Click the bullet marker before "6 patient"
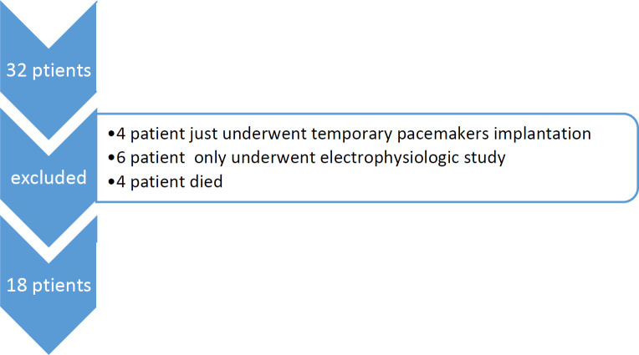This screenshot has width=639, height=355. (112, 157)
